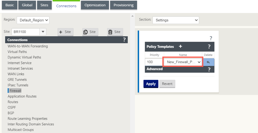Add a new site with plus Site
The width and height of the screenshot is (258, 133).
[x=65, y=32]
